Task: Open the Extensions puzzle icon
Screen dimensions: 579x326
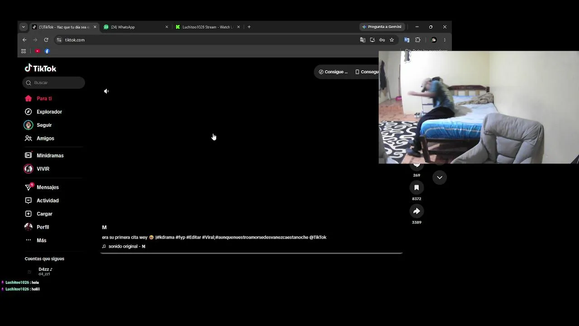Action: (x=418, y=40)
